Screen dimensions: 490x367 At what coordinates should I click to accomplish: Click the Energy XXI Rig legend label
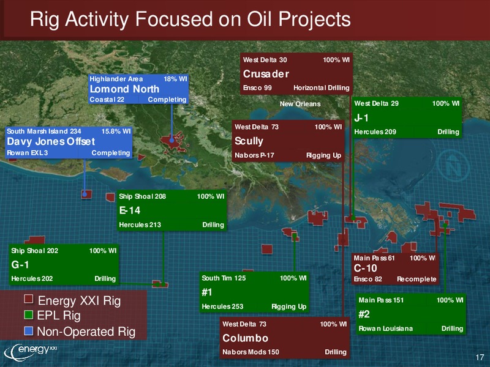click(x=79, y=301)
